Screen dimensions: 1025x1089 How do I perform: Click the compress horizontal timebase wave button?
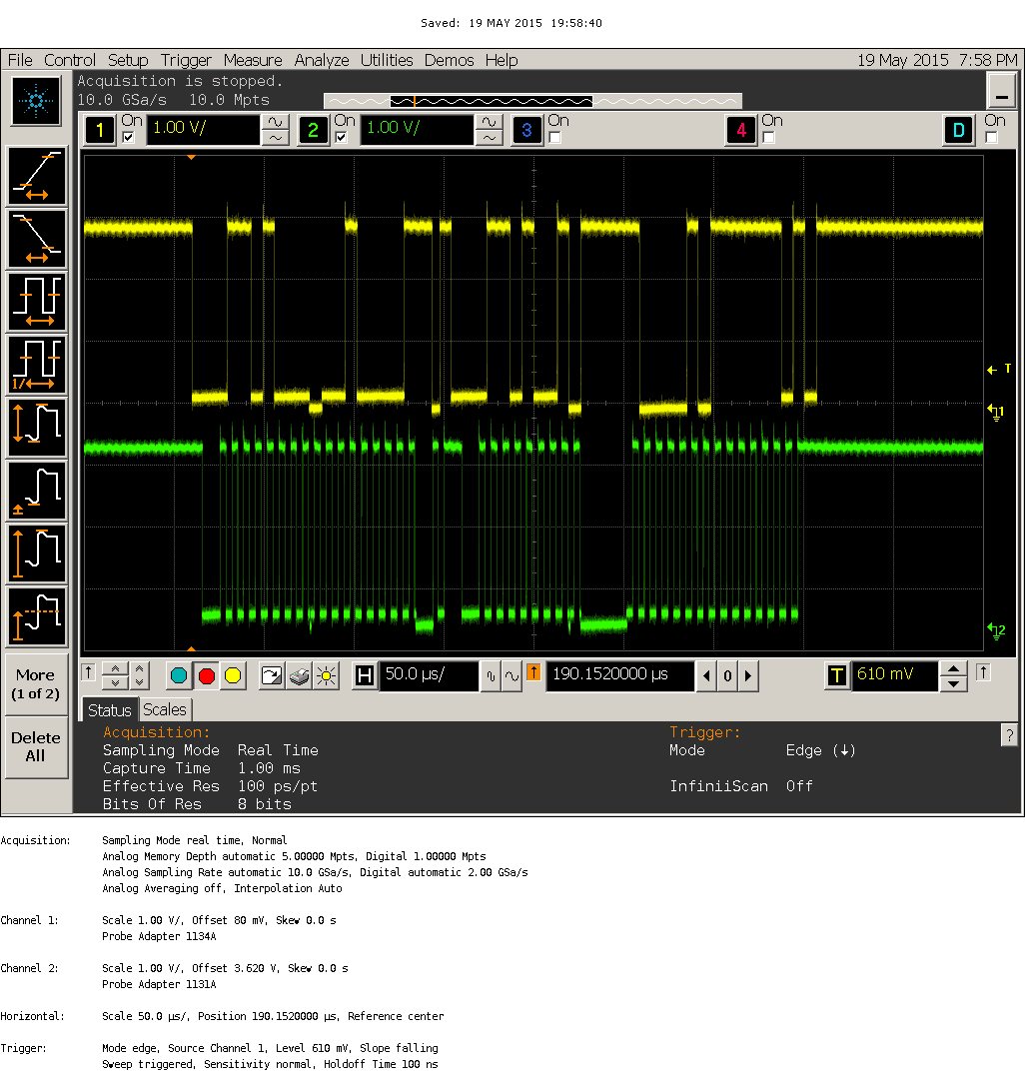[491, 675]
